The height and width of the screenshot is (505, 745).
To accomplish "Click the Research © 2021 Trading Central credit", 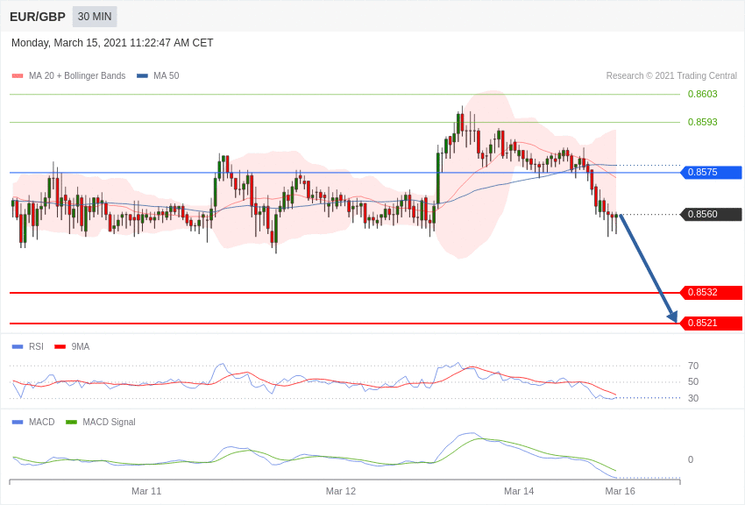I will [671, 76].
